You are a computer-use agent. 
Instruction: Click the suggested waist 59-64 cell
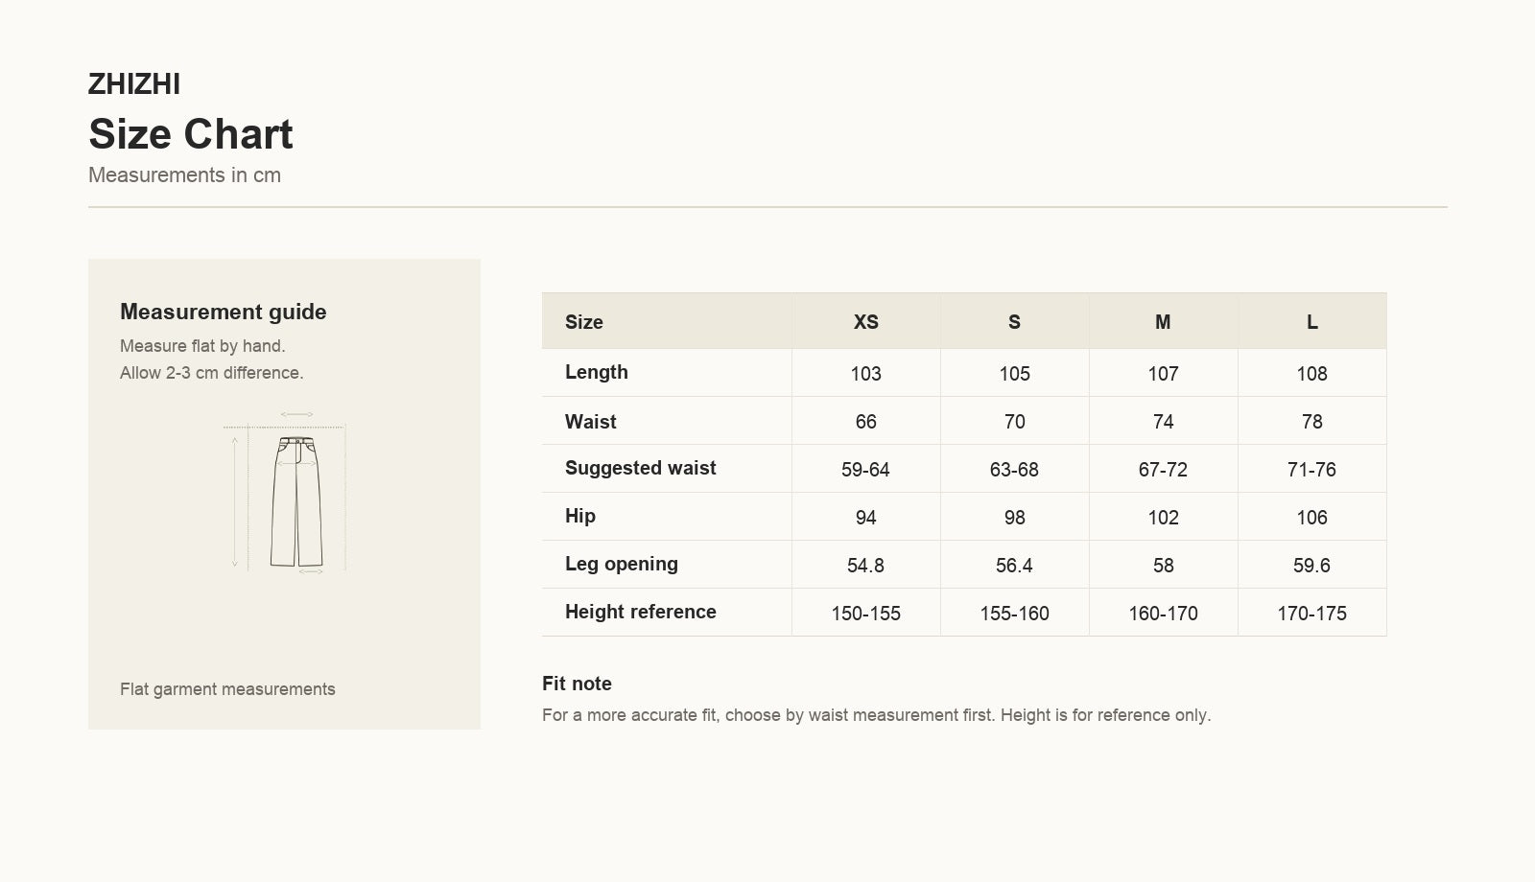coord(865,470)
